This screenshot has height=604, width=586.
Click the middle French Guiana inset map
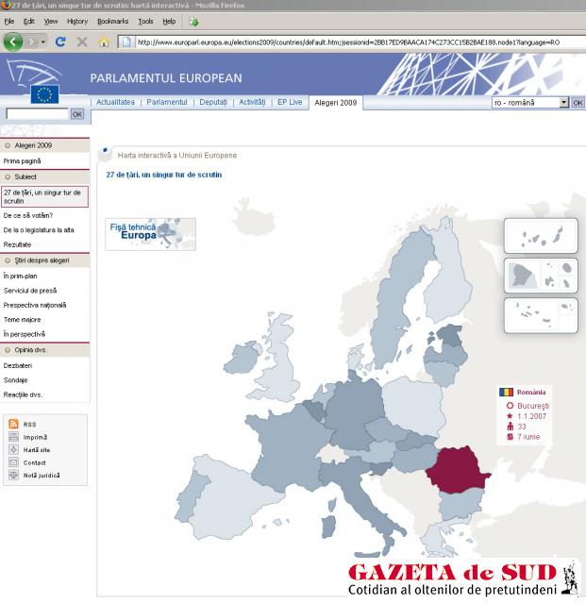[541, 276]
